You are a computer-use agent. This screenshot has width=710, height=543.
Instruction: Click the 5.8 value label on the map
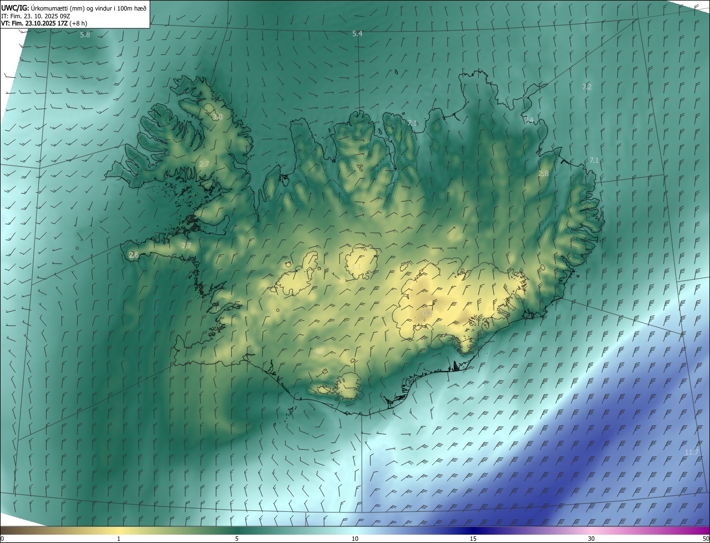(85, 35)
